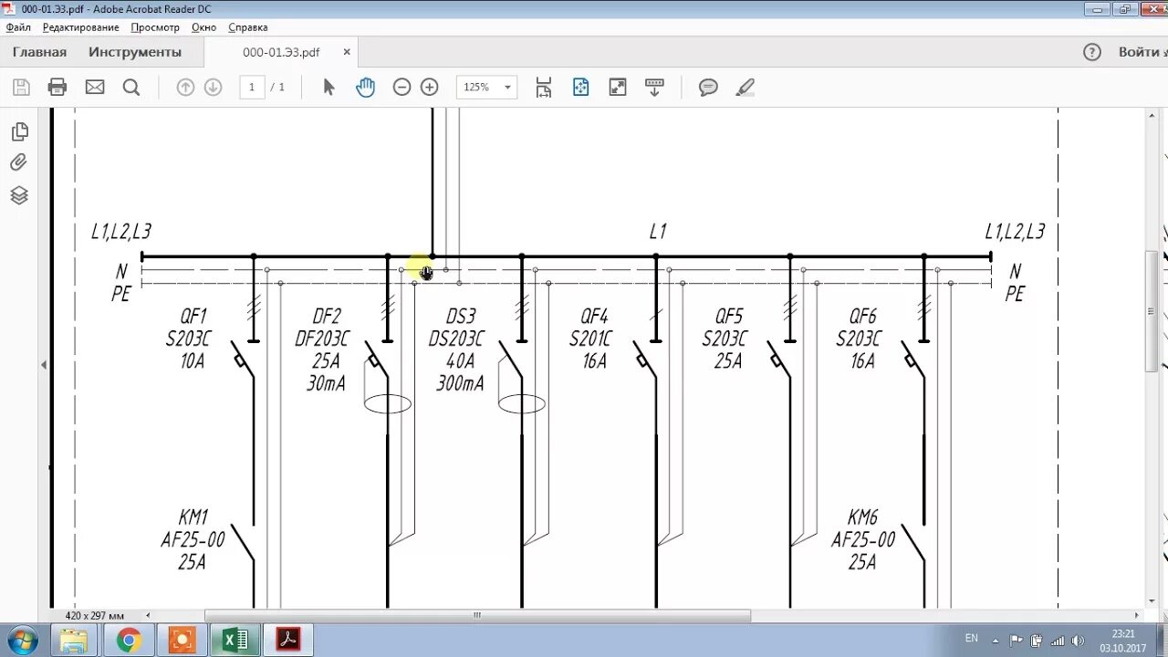Click the Acrobat Reader taskbar icon
This screenshot has height=657, width=1168.
(x=288, y=641)
